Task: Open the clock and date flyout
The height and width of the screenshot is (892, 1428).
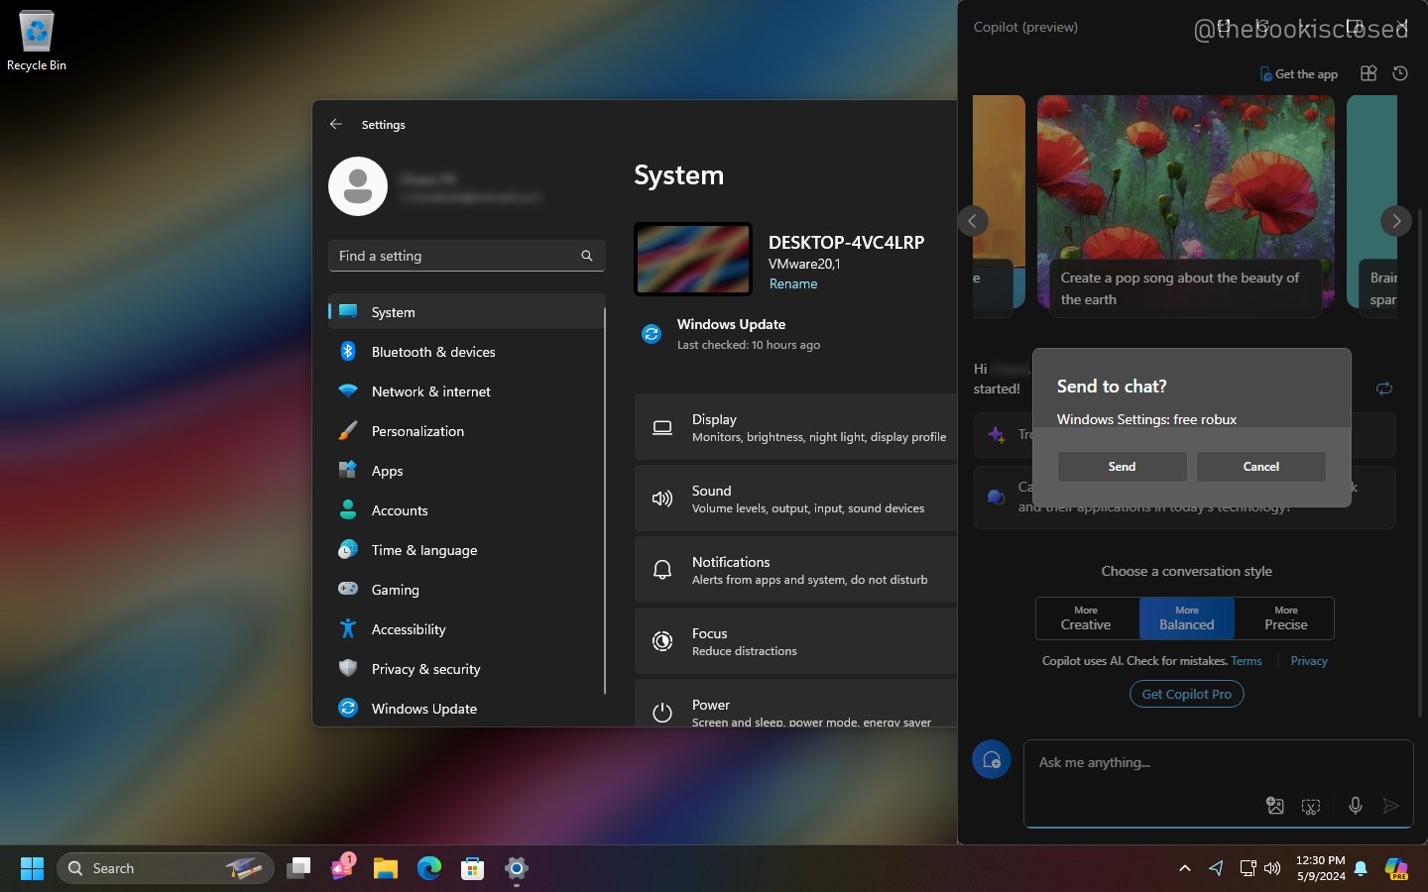Action: point(1320,868)
